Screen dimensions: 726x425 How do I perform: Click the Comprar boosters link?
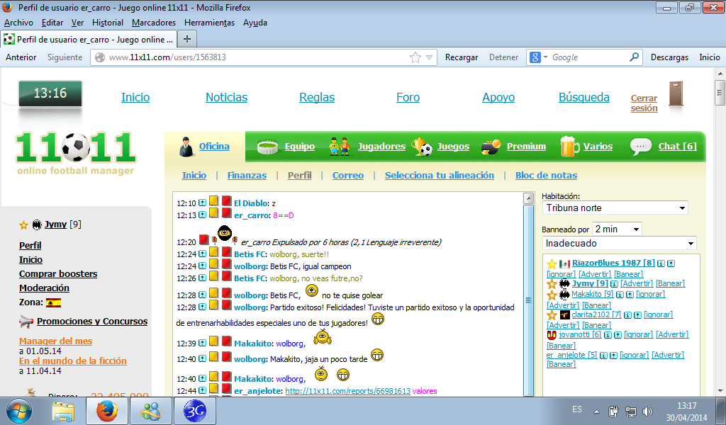[x=58, y=274]
